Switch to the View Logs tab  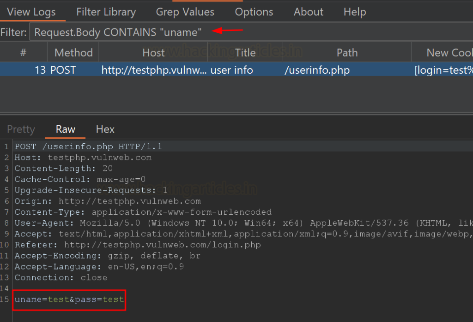(31, 12)
